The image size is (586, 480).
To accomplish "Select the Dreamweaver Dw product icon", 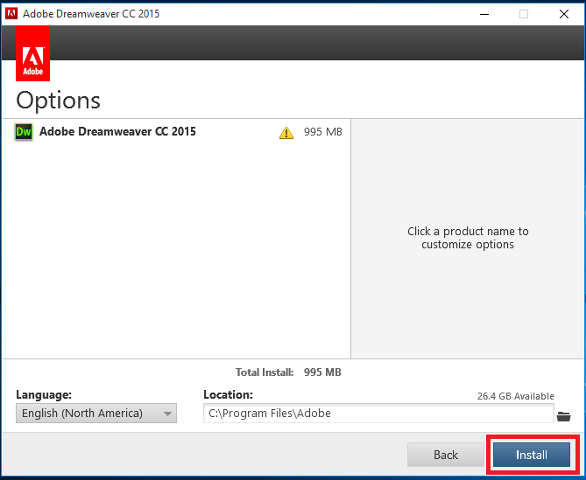I will (x=24, y=132).
